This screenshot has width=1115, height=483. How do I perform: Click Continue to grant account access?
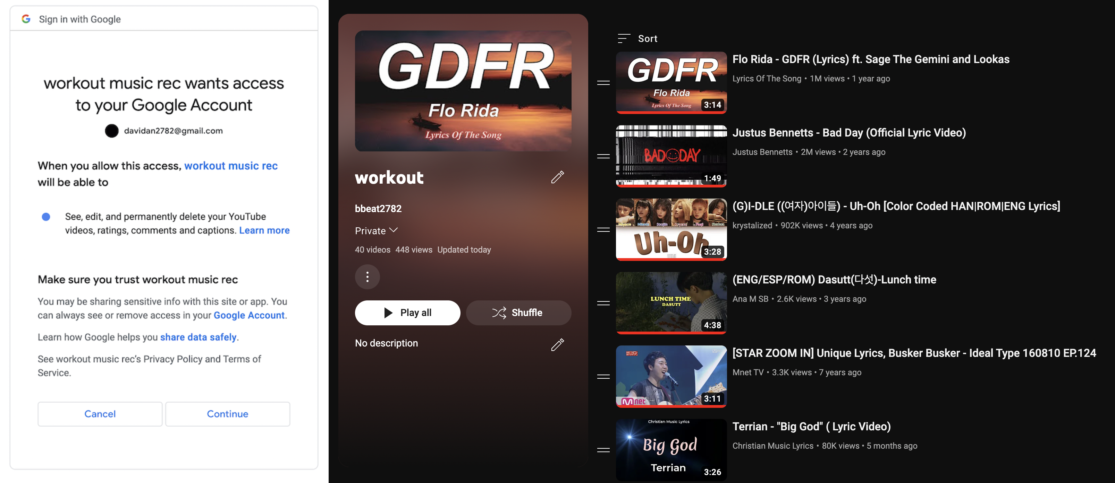227,413
